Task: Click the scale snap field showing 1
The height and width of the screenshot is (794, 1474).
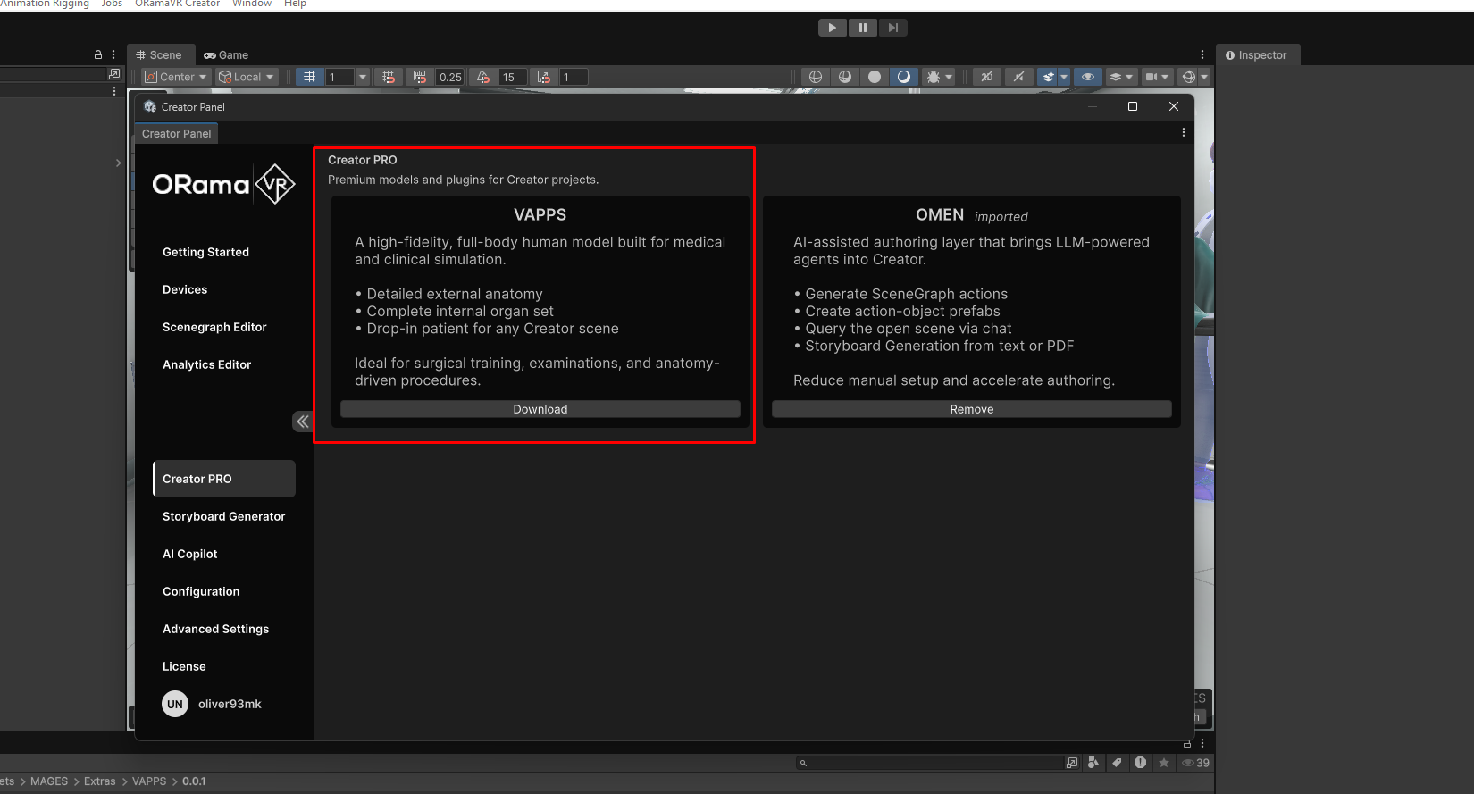Action: tap(574, 77)
